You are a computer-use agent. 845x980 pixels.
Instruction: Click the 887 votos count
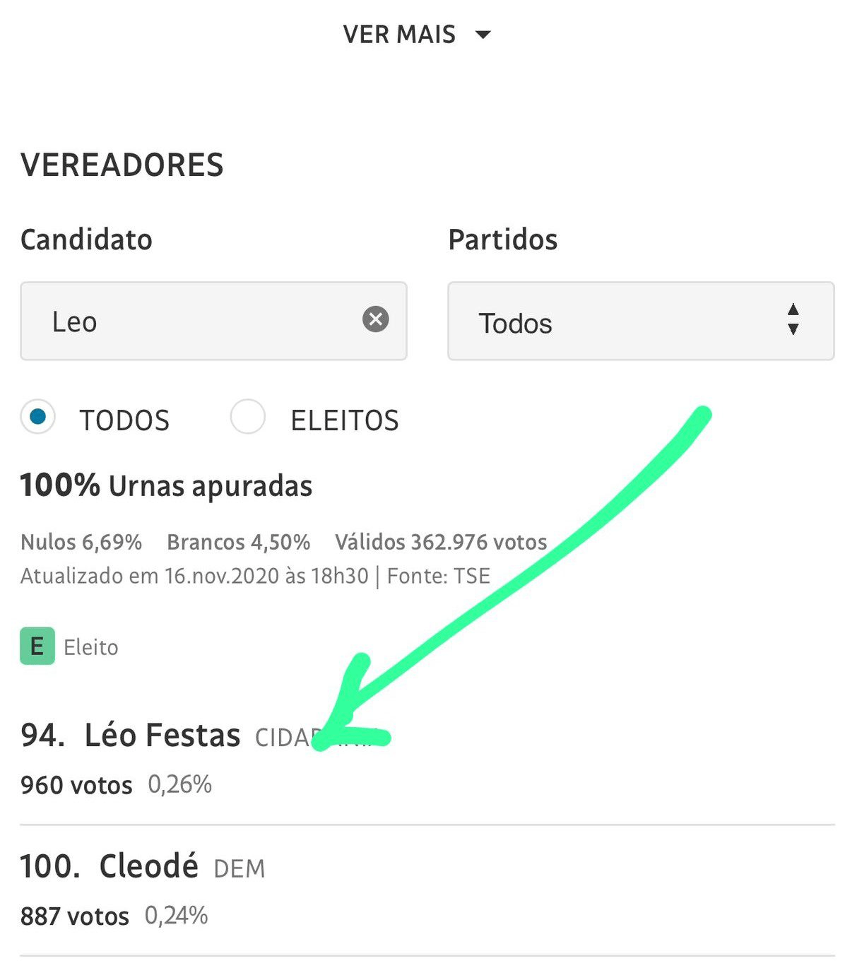[75, 916]
